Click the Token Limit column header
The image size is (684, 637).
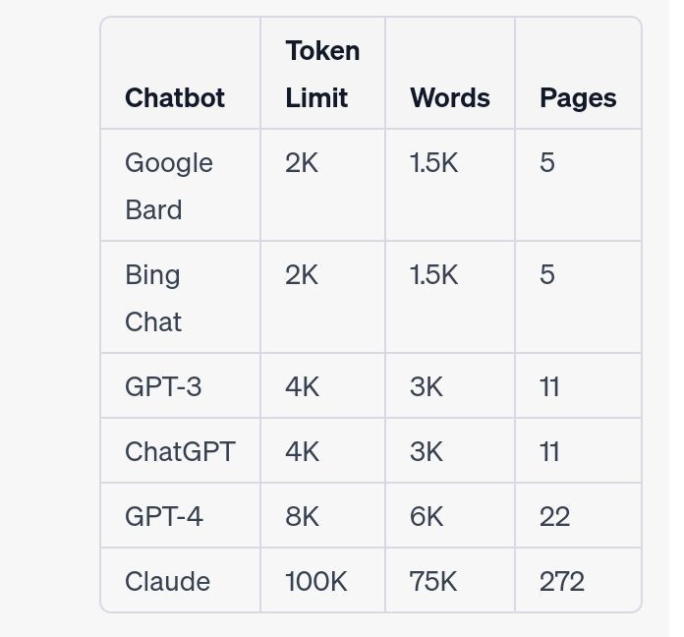pyautogui.click(x=322, y=74)
